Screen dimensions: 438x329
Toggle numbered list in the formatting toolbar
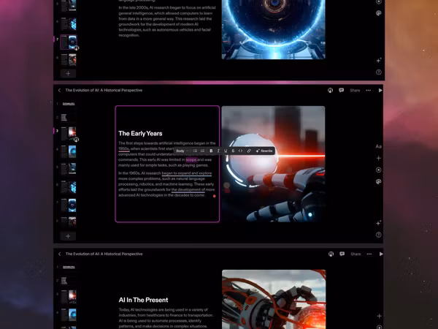[x=202, y=151]
